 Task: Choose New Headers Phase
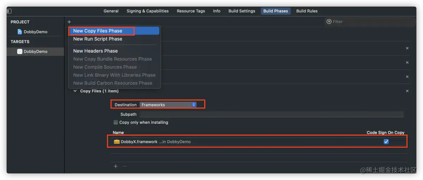coord(96,51)
